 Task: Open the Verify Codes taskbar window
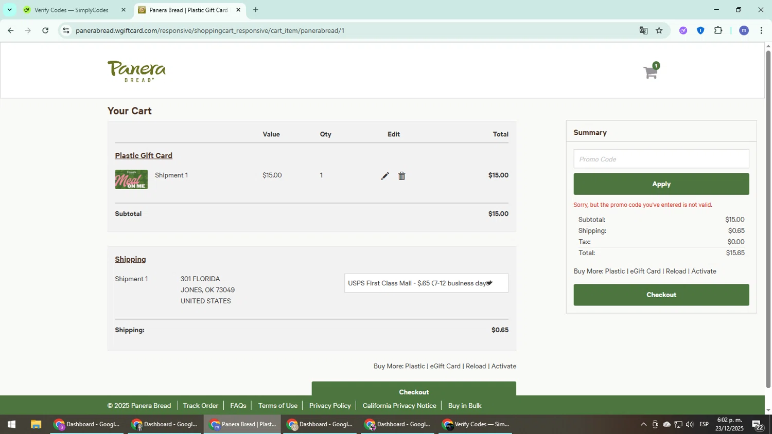476,424
